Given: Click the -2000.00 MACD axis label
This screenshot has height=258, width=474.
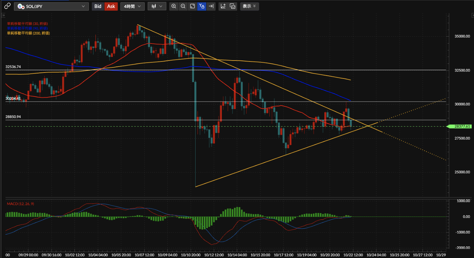Looking at the screenshot, I should (463, 248).
